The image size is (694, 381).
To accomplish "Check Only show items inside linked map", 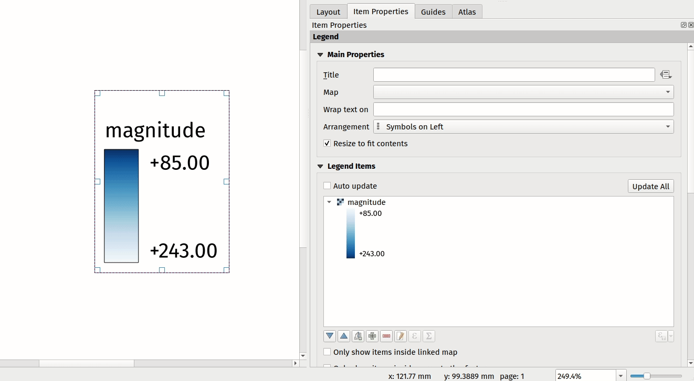I will click(x=327, y=352).
